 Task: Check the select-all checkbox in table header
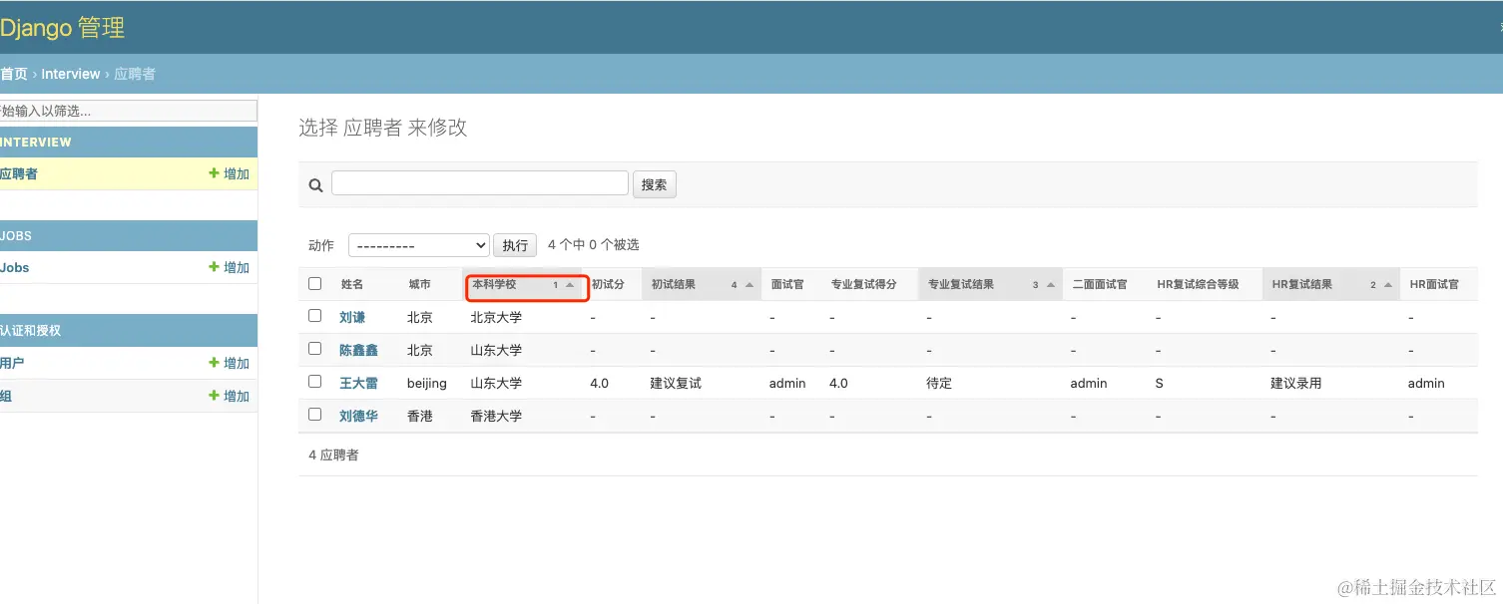(x=315, y=284)
